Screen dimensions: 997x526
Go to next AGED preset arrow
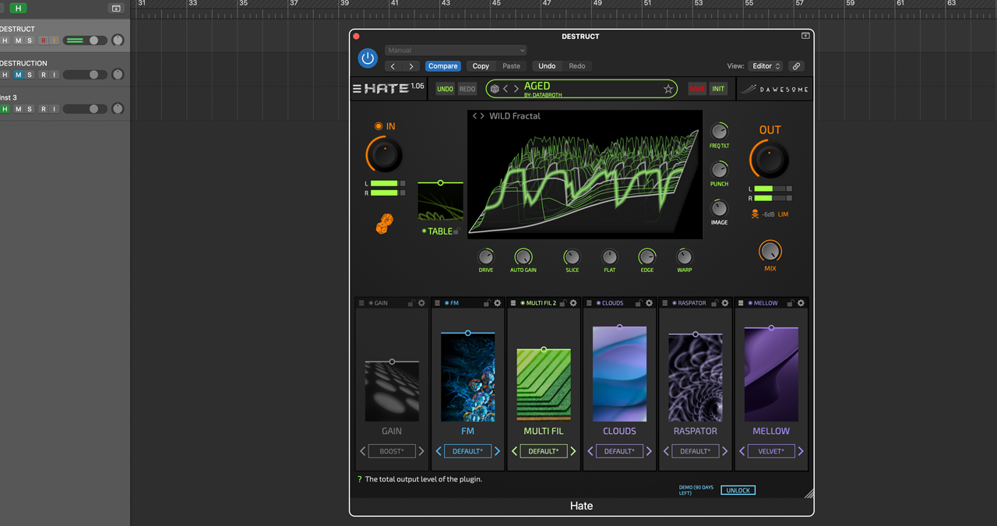tap(516, 89)
